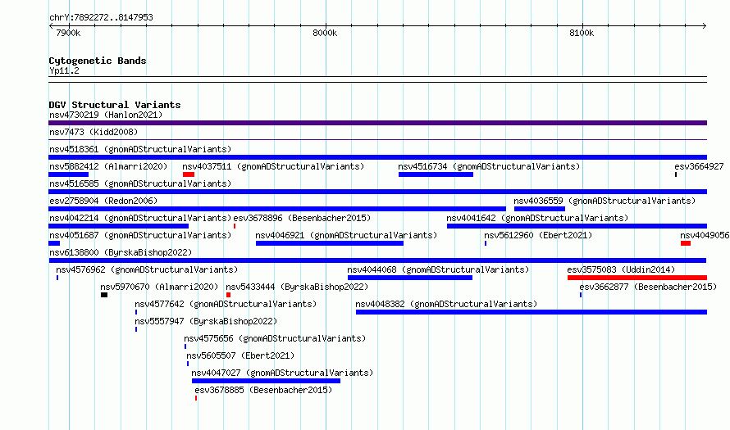Select the nsv6138800 (ByrskaBishop2022) label

pos(121,252)
